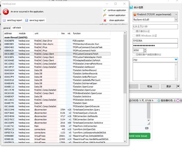Select the TFDStanAsyncExecutor.Run row
This screenshot has height=150, width=182.
(57, 44)
